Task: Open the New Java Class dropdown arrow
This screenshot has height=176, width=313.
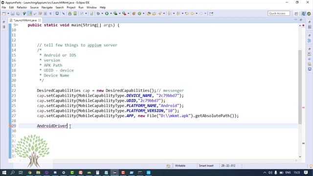Action: pos(143,14)
